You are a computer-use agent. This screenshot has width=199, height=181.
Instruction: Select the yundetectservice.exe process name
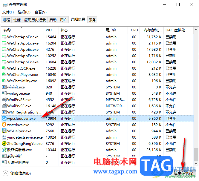[x=25, y=137]
